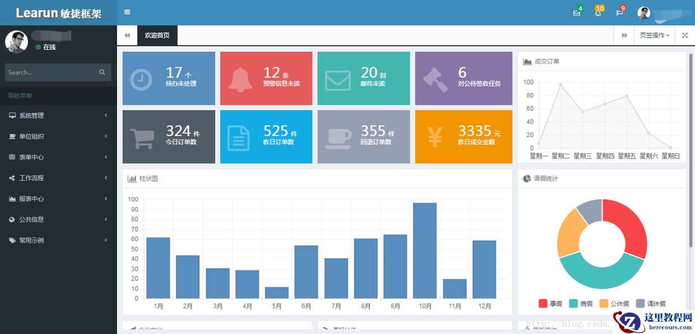
Task: Click the globe icon beside 公共信息
Action: (12, 219)
